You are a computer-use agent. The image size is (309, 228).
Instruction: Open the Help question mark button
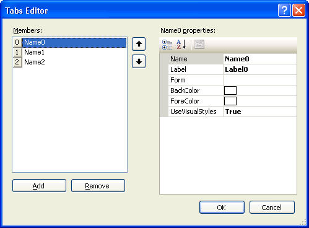click(284, 11)
